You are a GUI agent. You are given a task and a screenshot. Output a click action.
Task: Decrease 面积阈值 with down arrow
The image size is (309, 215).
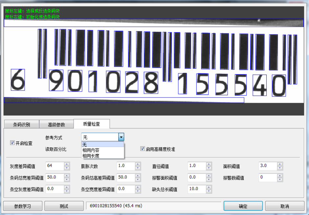(280, 168)
